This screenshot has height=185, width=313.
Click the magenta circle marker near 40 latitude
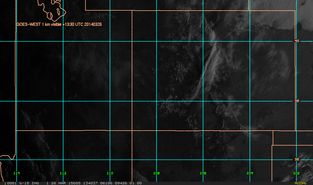220,41
